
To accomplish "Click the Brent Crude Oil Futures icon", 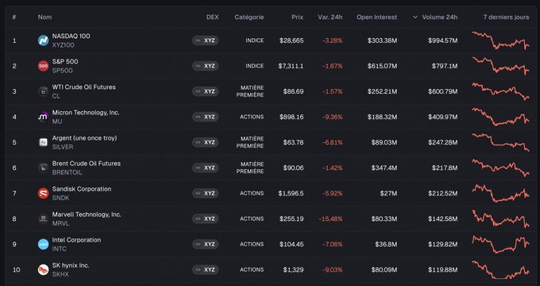I will point(43,168).
